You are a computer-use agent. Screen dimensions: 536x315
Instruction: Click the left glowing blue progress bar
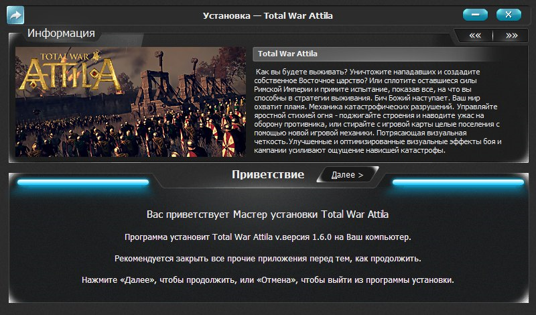pyautogui.click(x=83, y=183)
